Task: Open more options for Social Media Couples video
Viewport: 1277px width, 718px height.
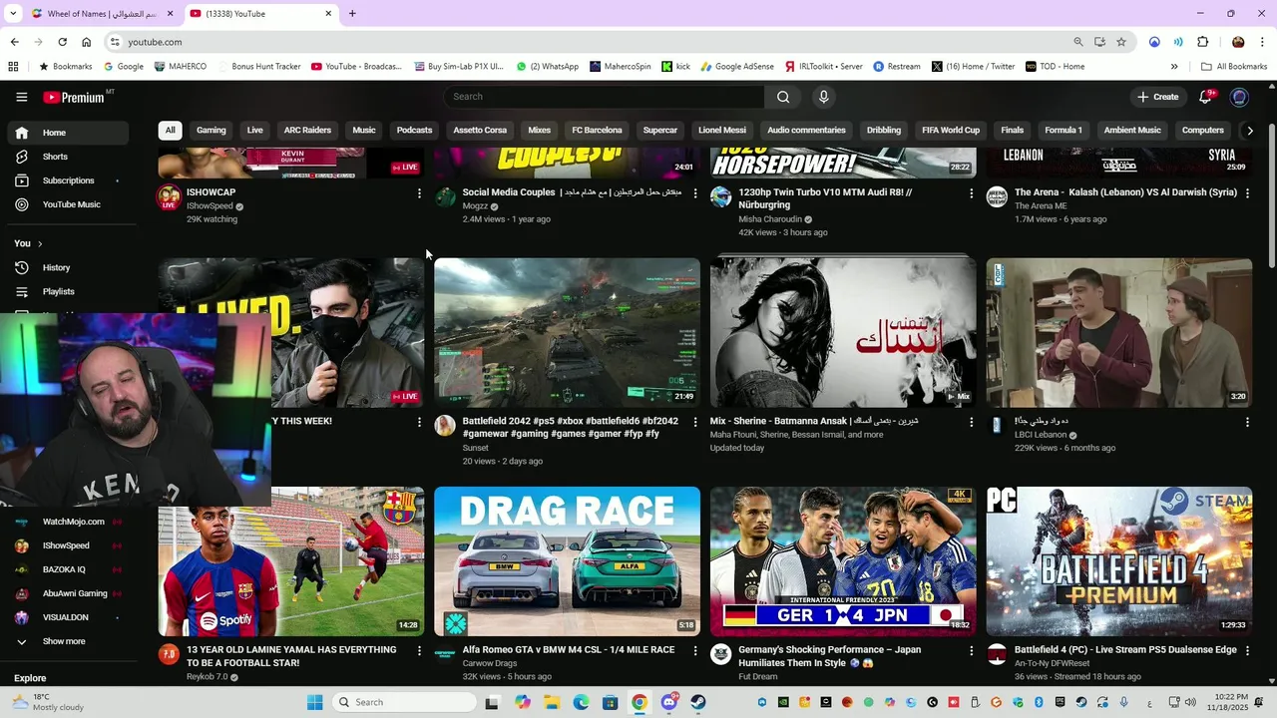Action: click(x=695, y=193)
